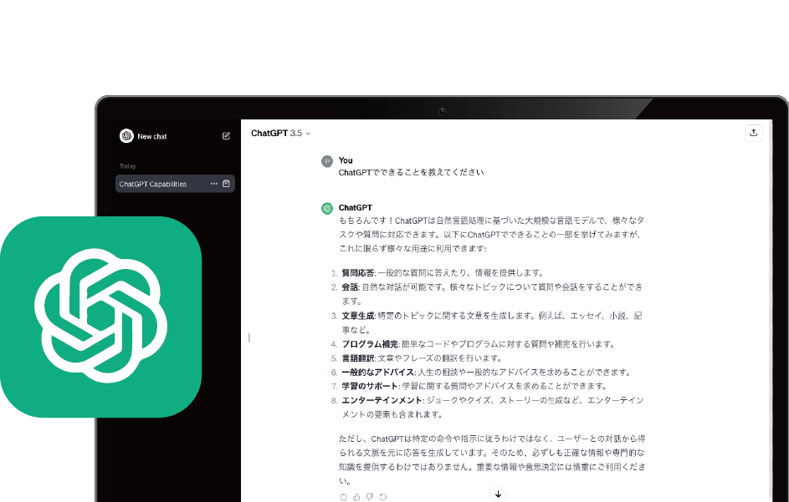Image resolution: width=789 pixels, height=502 pixels.
Task: Click the bold エンターテインメント list item
Action: (382, 400)
